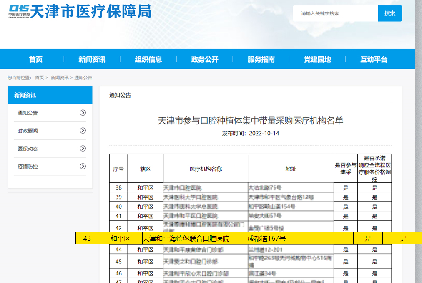Open 互动平台 in navigation bar
422x283 pixels.
(x=374, y=59)
